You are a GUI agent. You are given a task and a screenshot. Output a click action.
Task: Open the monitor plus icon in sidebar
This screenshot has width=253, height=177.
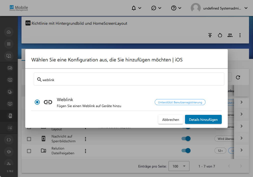[10, 104]
